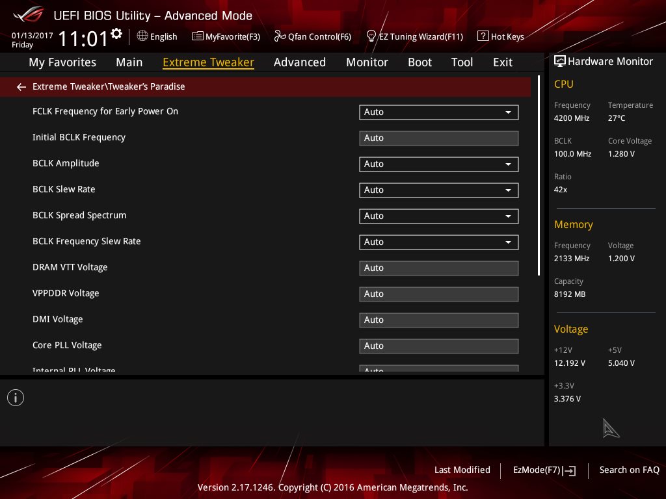Image resolution: width=666 pixels, height=499 pixels.
Task: Click CPU temperature value 27°C
Action: click(x=617, y=118)
